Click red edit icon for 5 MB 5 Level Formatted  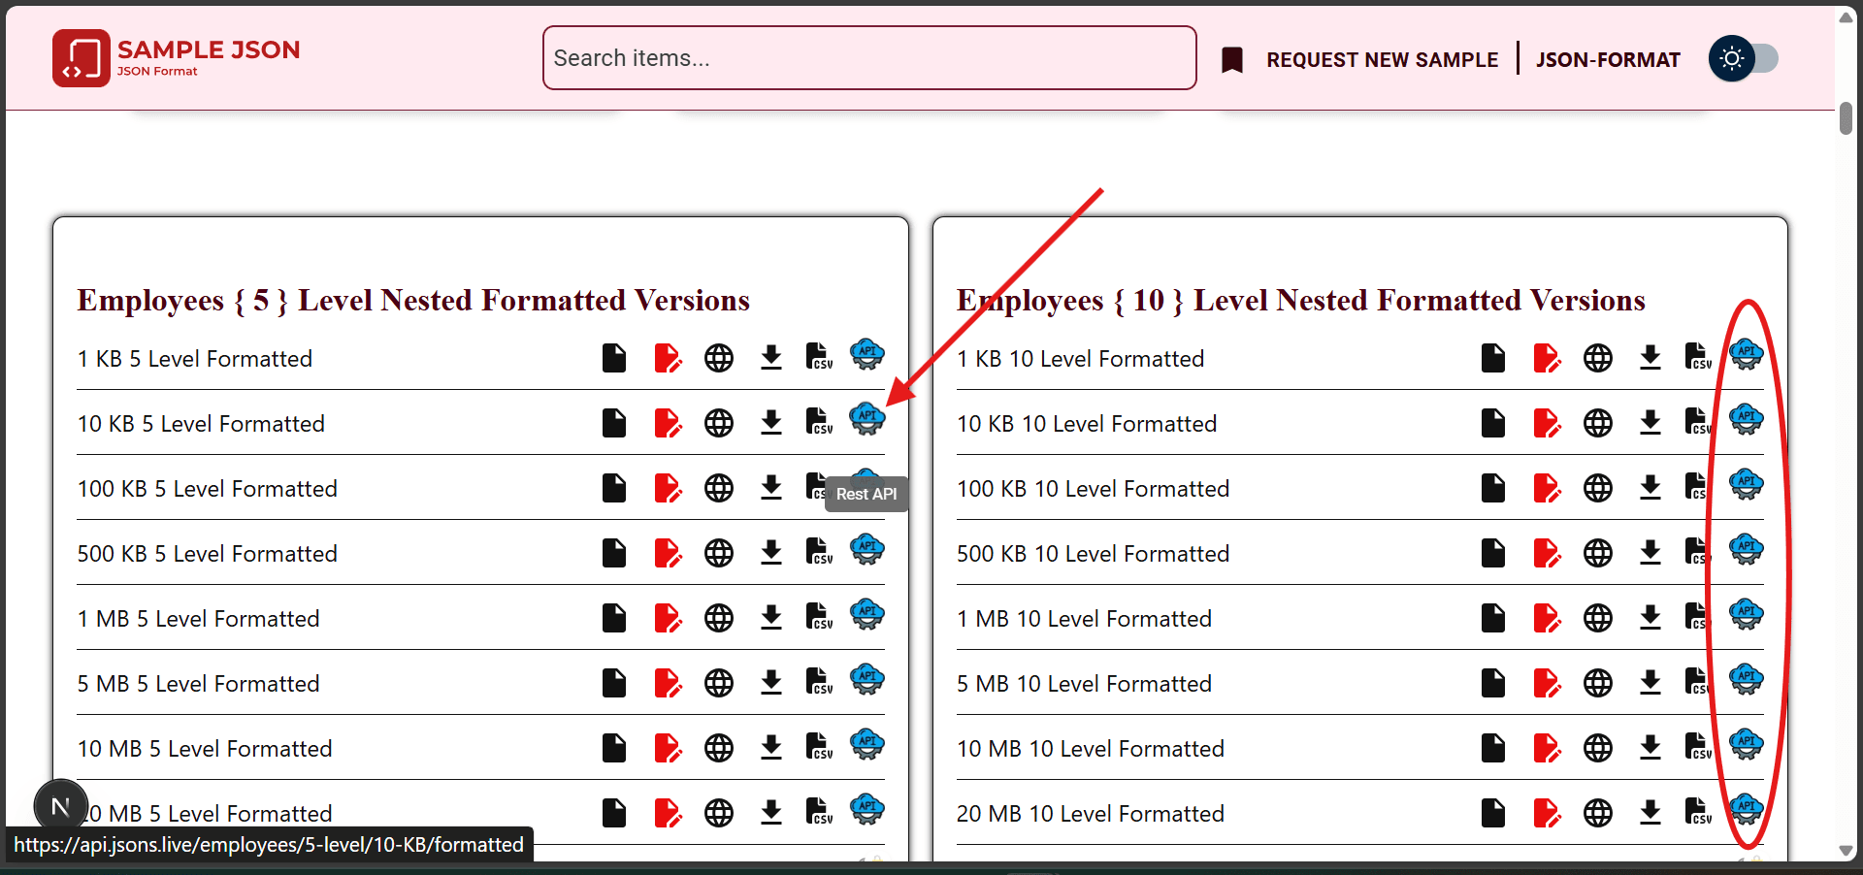pos(668,683)
